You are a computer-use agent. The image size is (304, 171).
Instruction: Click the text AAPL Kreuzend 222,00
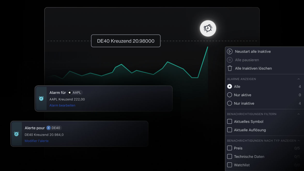point(67,99)
